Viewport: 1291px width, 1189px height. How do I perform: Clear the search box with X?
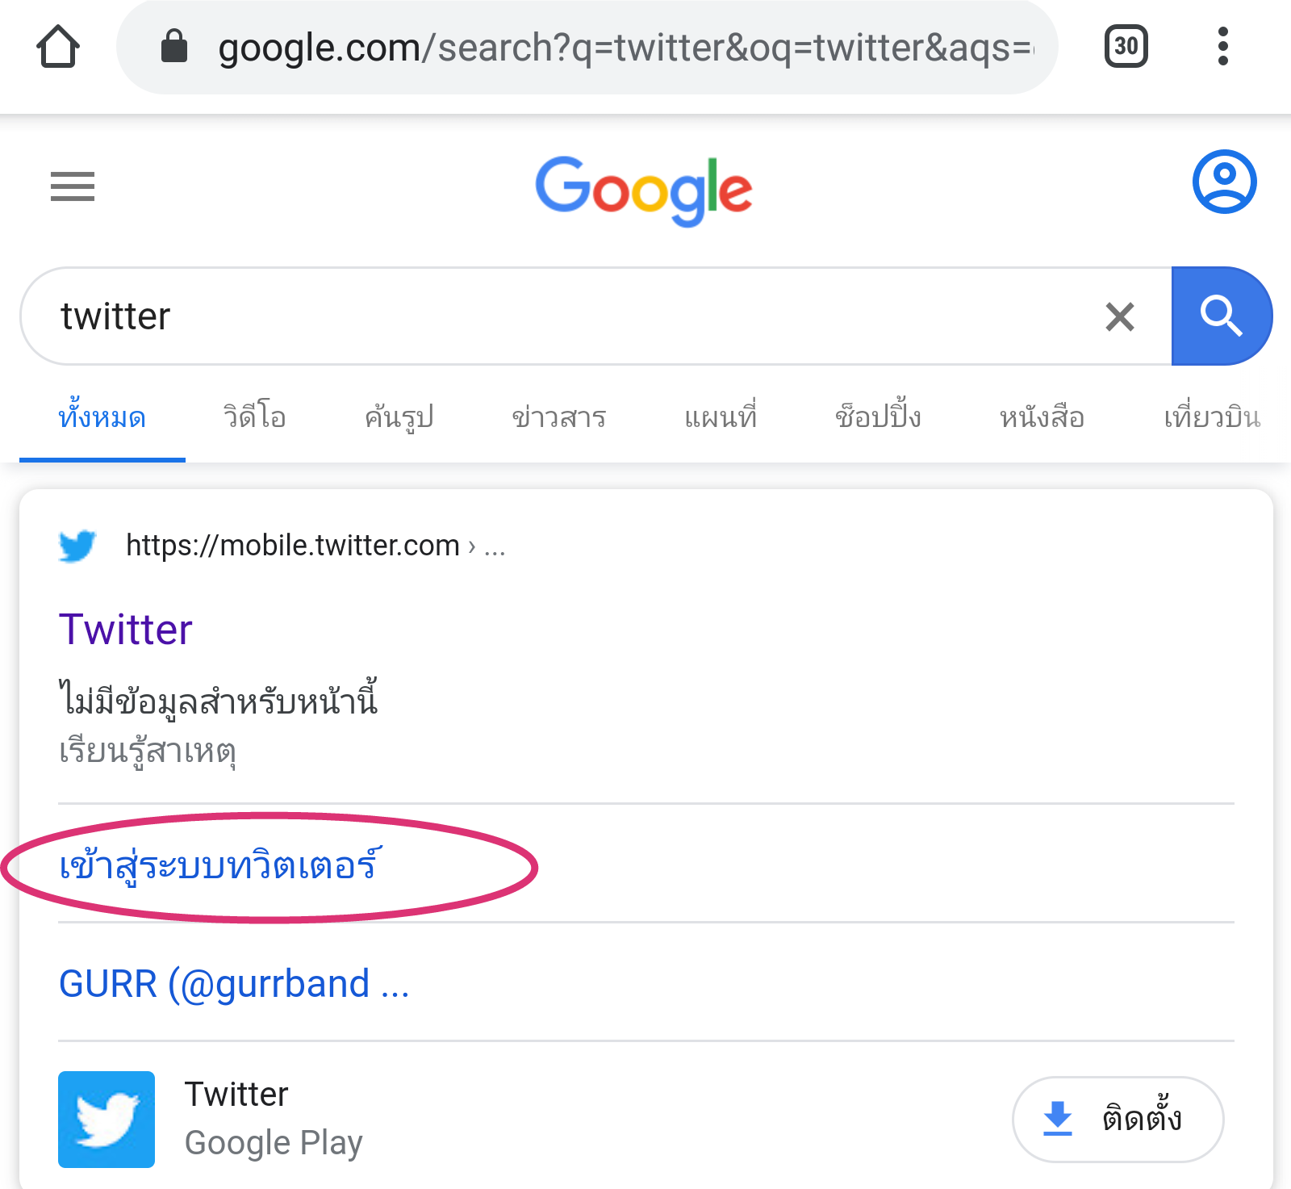tap(1119, 316)
